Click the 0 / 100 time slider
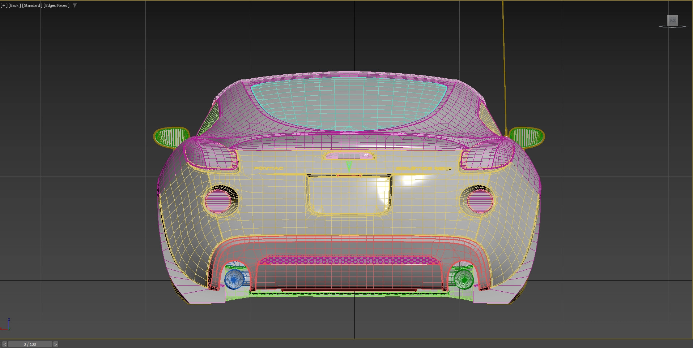The height and width of the screenshot is (348, 693). click(x=30, y=344)
